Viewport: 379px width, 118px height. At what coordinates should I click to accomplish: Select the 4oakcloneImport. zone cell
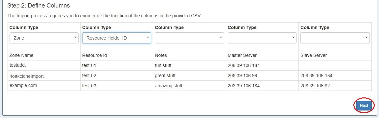[44, 76]
